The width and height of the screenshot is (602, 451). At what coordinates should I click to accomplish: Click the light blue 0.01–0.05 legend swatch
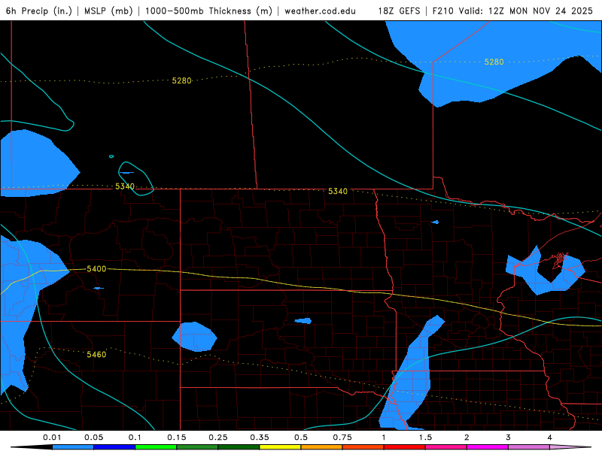click(x=73, y=447)
